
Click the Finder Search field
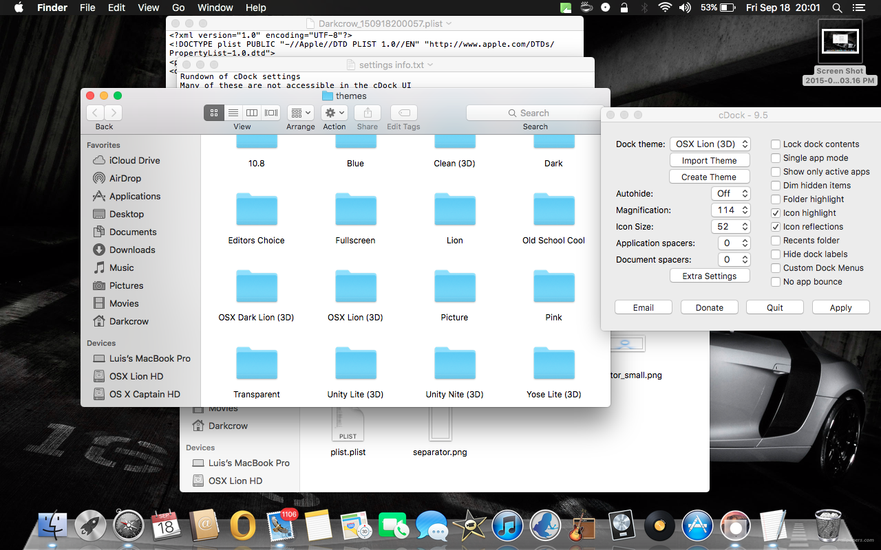[535, 113]
